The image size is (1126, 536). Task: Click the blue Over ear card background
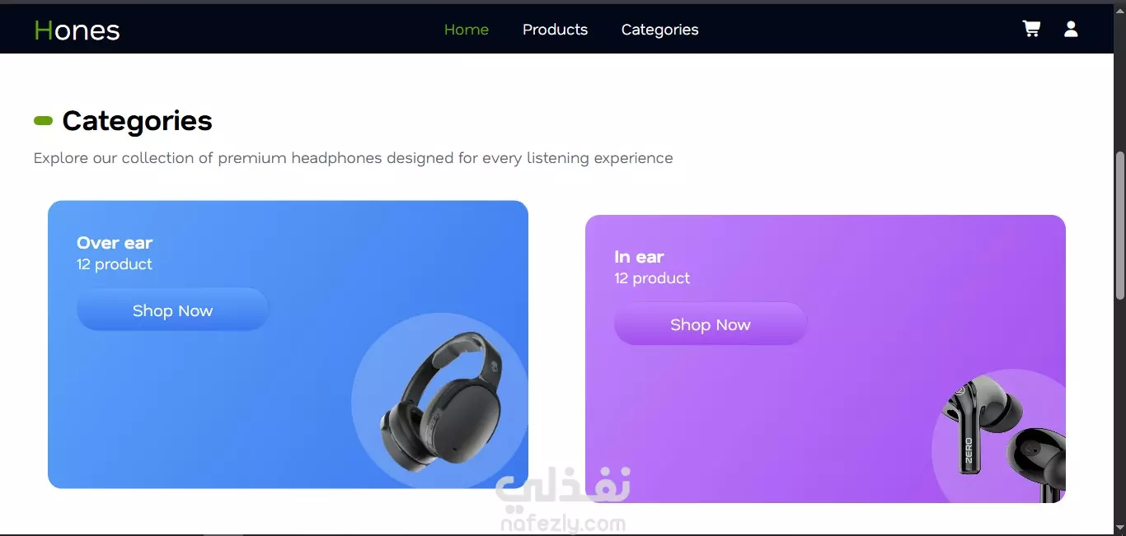(206, 412)
